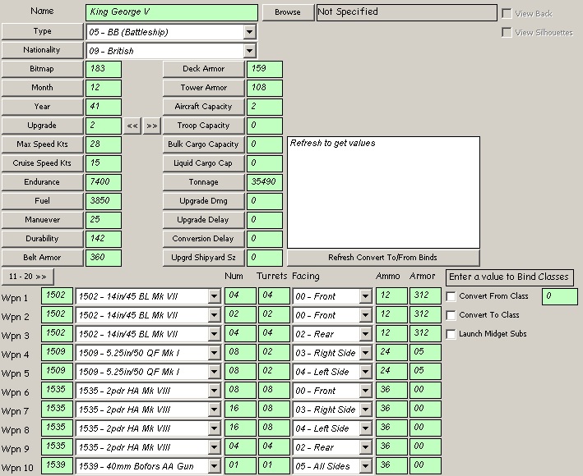
Task: Edit the Name field King George V
Action: [171, 12]
